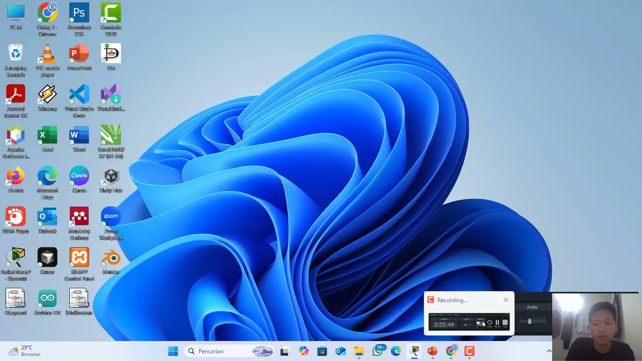Open Keranjang Sampah recycle bin icon
The height and width of the screenshot is (361, 642).
[x=16, y=61]
